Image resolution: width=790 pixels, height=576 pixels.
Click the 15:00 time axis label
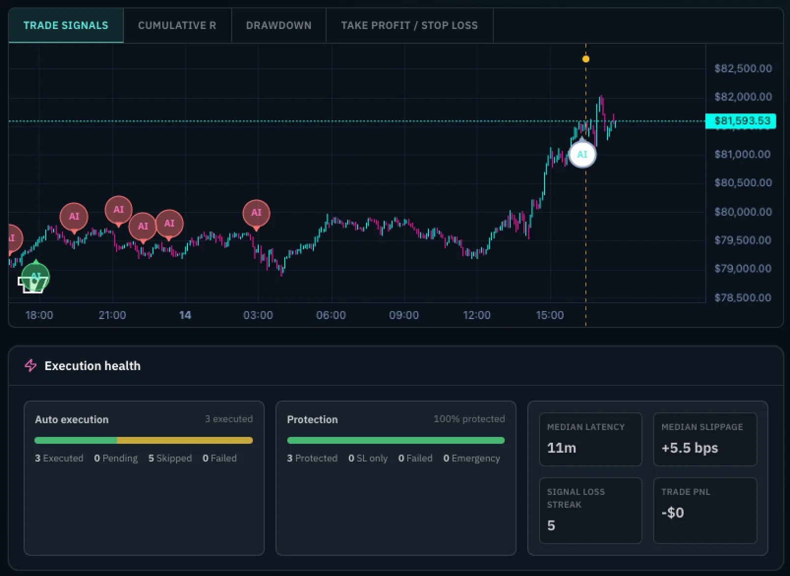pyautogui.click(x=550, y=315)
